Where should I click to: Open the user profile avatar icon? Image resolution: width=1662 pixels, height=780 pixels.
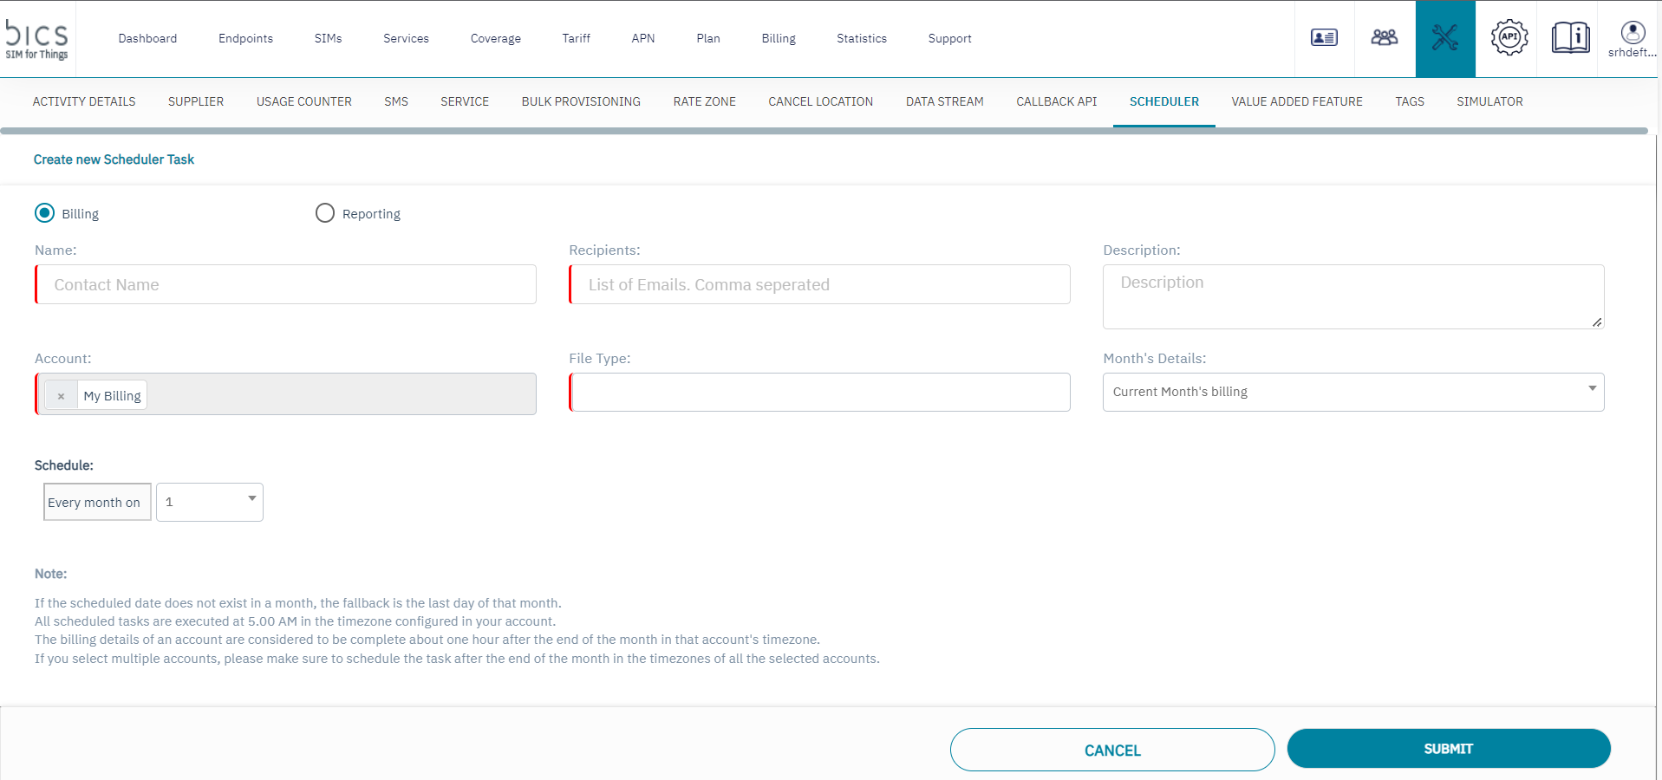[x=1633, y=34]
